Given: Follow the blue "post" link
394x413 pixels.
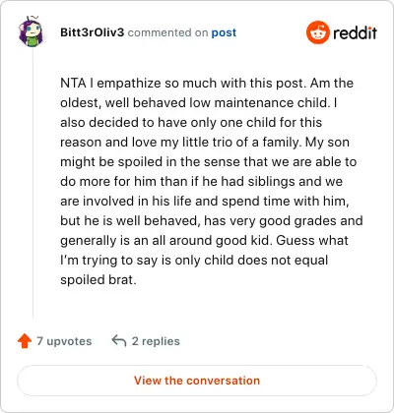Looking at the screenshot, I should [224, 32].
